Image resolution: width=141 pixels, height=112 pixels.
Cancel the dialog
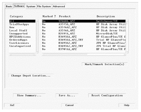coord(69,105)
